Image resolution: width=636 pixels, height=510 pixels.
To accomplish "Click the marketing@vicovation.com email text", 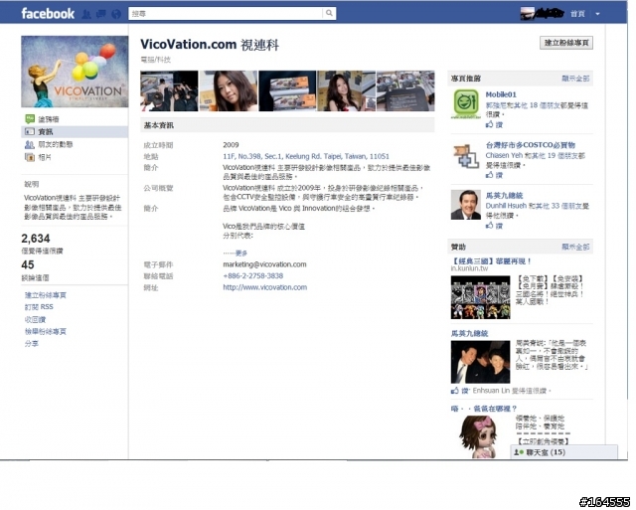I will click(x=264, y=264).
